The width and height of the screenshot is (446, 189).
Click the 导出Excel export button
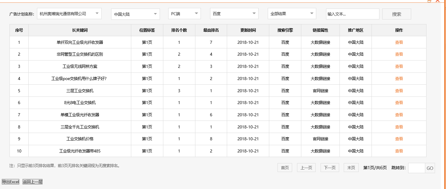[10, 181]
